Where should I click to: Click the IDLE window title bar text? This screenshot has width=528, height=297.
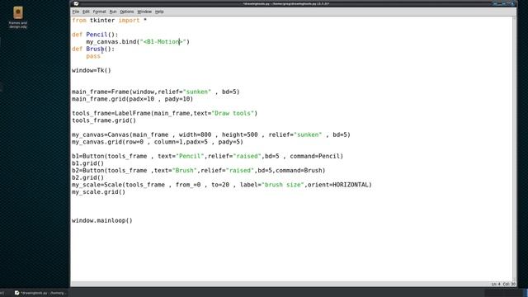coord(286,3)
